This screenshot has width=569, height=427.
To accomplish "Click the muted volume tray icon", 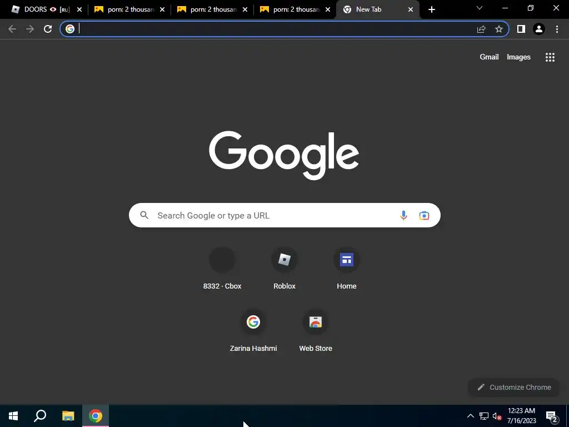I will pos(497,416).
